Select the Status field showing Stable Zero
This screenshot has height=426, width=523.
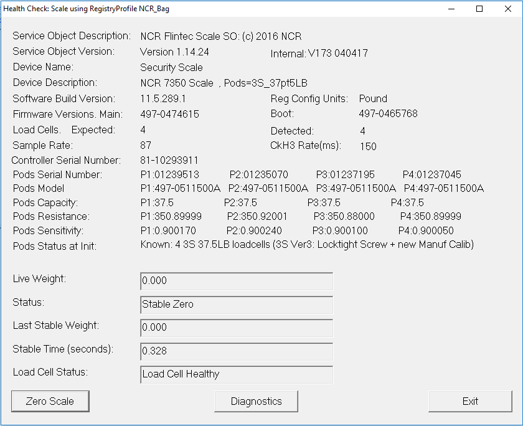pos(237,305)
